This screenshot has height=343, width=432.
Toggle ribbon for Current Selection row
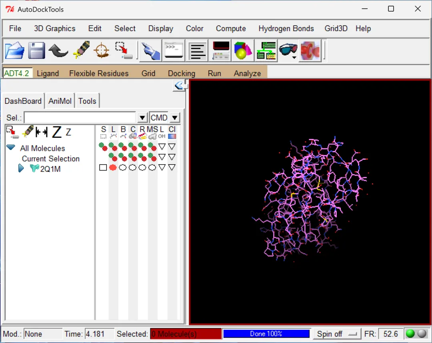(x=142, y=157)
